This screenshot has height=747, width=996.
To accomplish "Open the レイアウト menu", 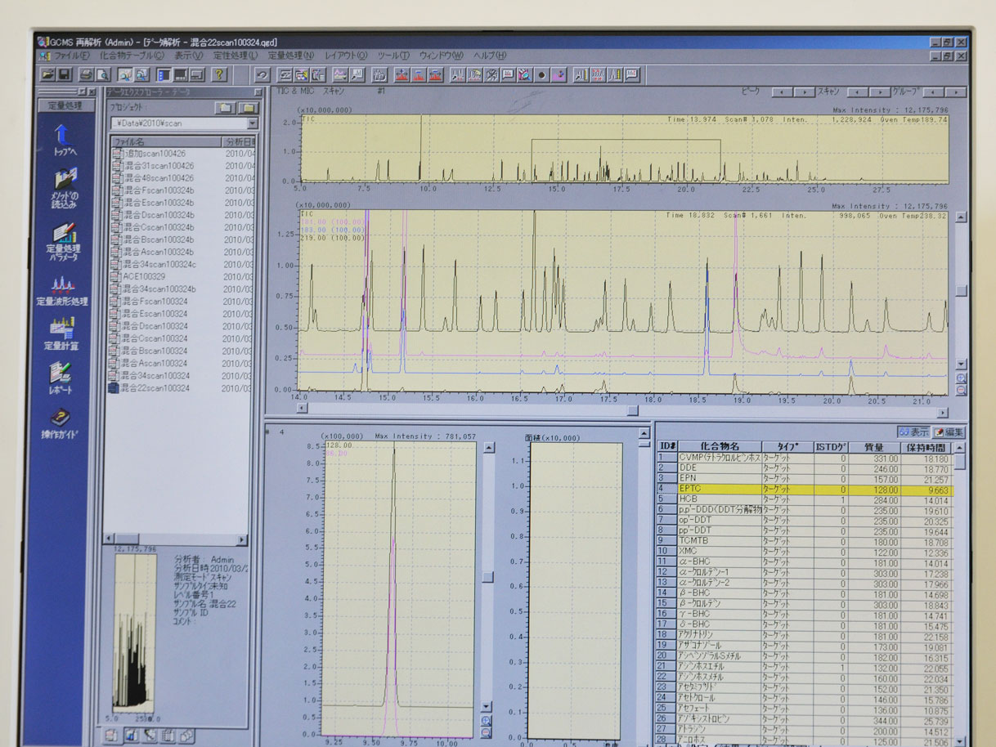I will (x=347, y=56).
